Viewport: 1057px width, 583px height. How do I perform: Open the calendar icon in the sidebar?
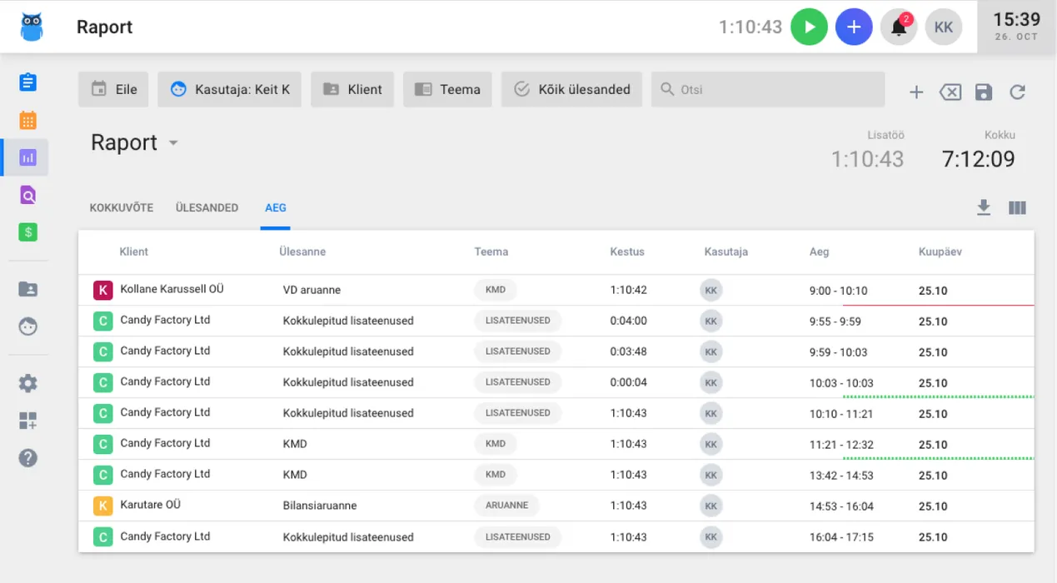(27, 120)
